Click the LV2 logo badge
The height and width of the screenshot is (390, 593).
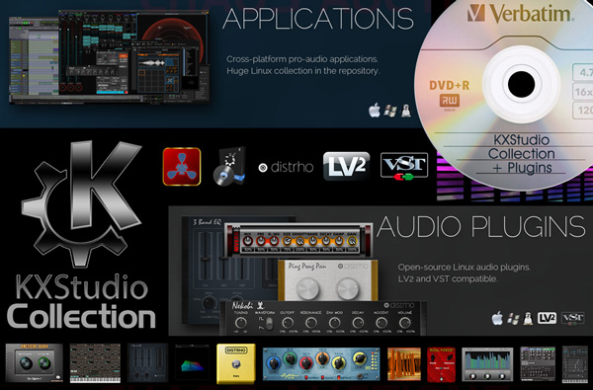tap(347, 166)
